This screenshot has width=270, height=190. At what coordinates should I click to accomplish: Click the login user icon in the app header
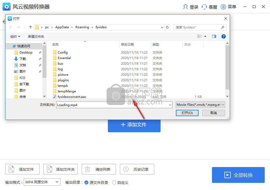point(185,7)
